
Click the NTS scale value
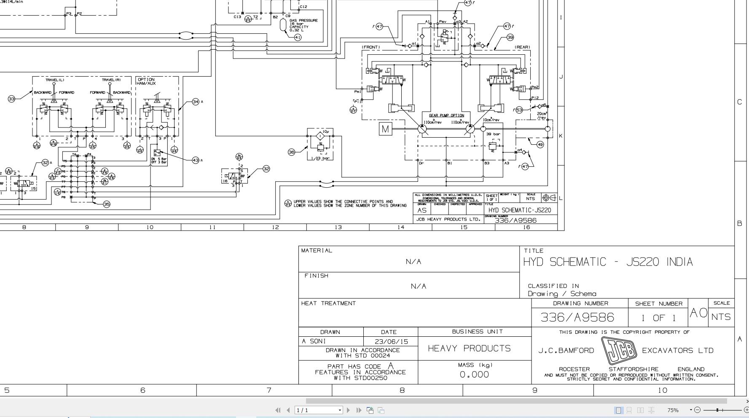[721, 317]
